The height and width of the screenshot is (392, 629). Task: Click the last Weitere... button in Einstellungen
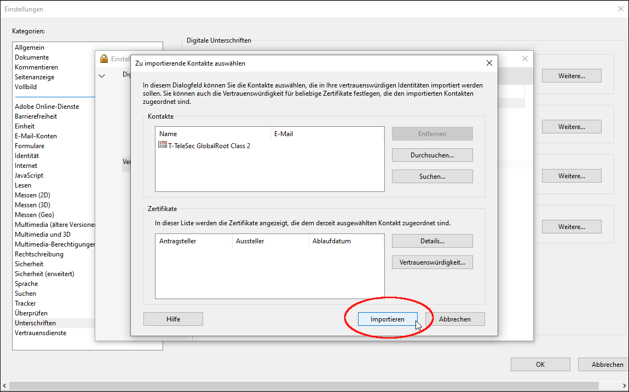tap(572, 227)
